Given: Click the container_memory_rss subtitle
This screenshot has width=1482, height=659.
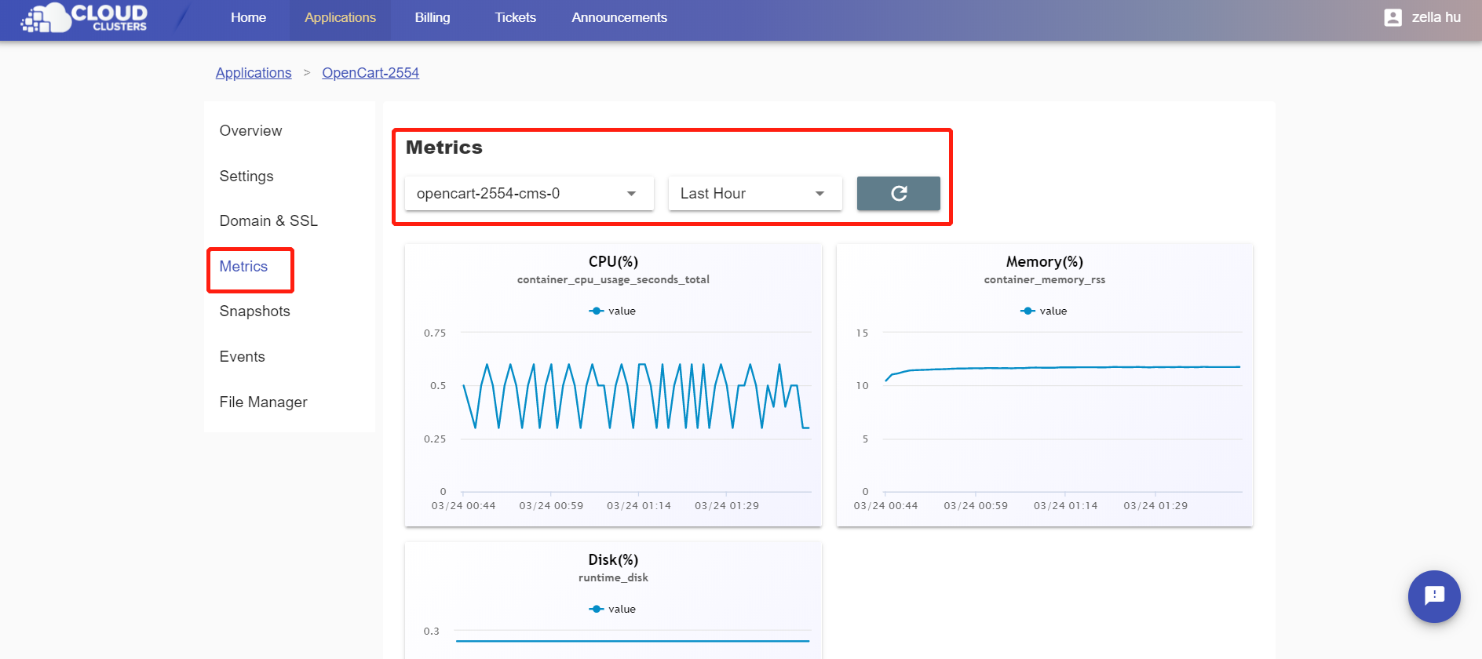Looking at the screenshot, I should (x=1045, y=279).
